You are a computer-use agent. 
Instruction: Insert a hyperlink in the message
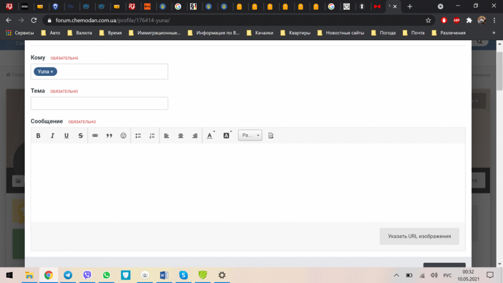tap(95, 136)
